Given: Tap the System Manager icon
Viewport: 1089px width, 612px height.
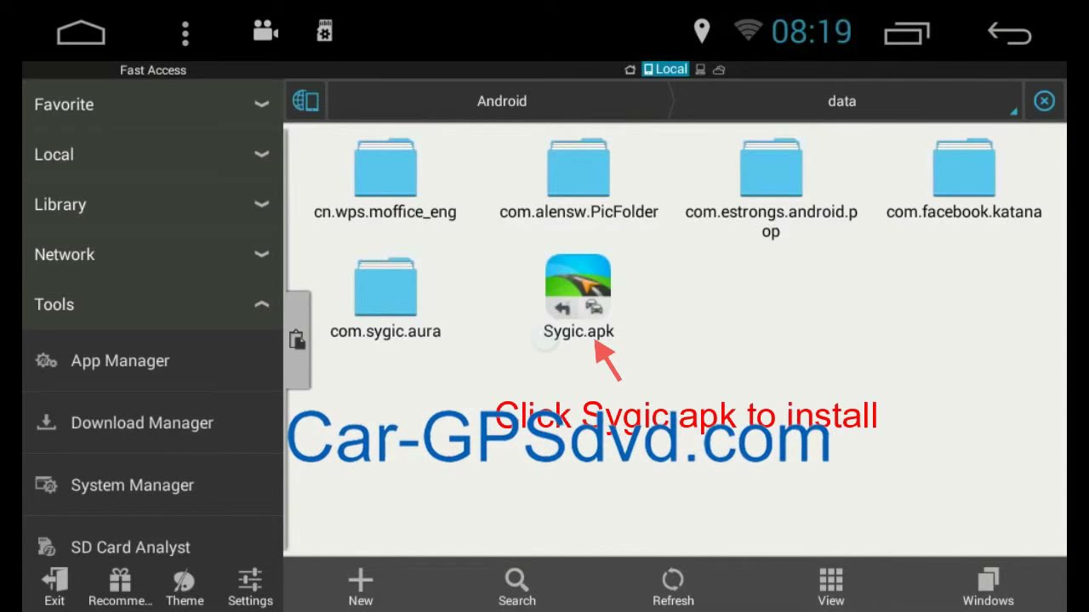Looking at the screenshot, I should 46,484.
